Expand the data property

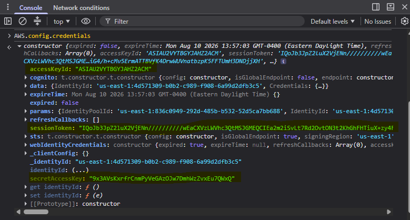click(x=26, y=86)
